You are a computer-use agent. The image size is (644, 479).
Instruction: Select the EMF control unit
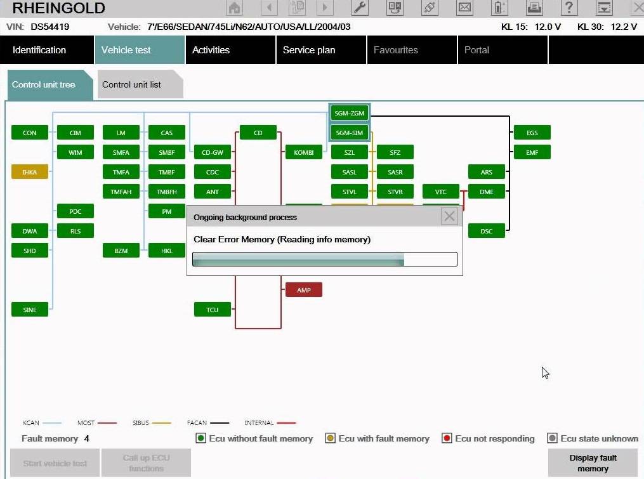pyautogui.click(x=532, y=152)
